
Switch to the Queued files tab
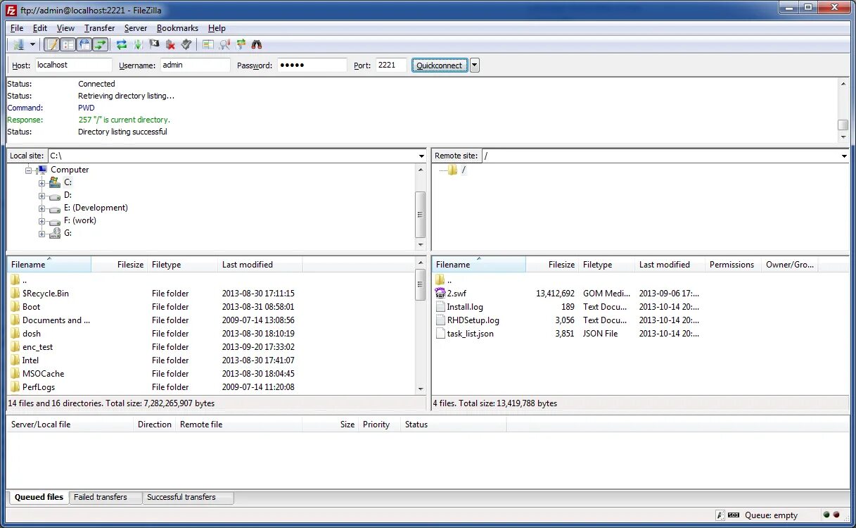(x=39, y=497)
